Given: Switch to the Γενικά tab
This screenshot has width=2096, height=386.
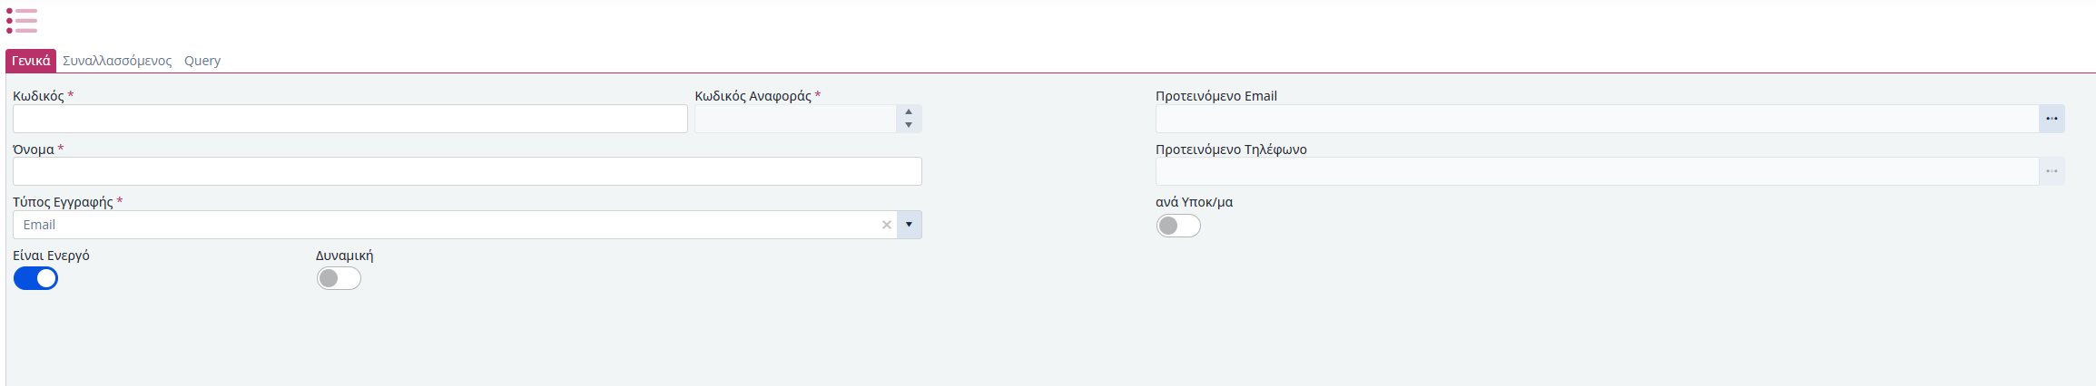Looking at the screenshot, I should [31, 61].
